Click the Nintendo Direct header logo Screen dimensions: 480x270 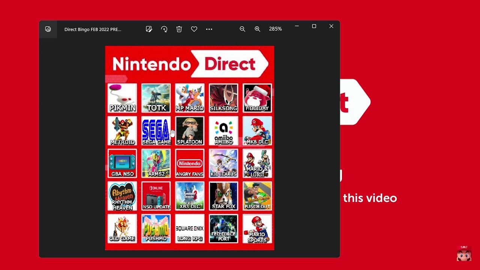coord(190,64)
